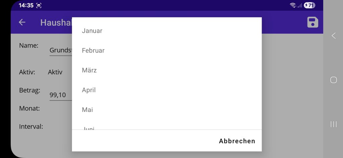
Task: Tap the Wi-Fi signal status icon
Action: (293, 5)
